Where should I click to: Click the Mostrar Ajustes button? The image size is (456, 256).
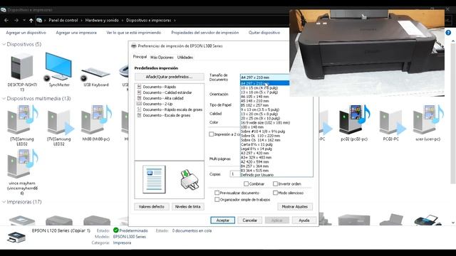tap(295, 207)
